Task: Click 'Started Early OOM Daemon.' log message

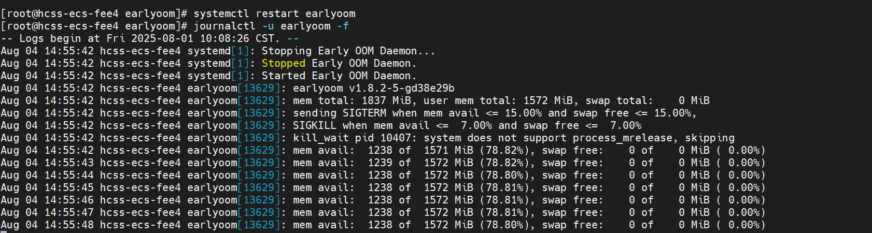Action: pos(339,76)
